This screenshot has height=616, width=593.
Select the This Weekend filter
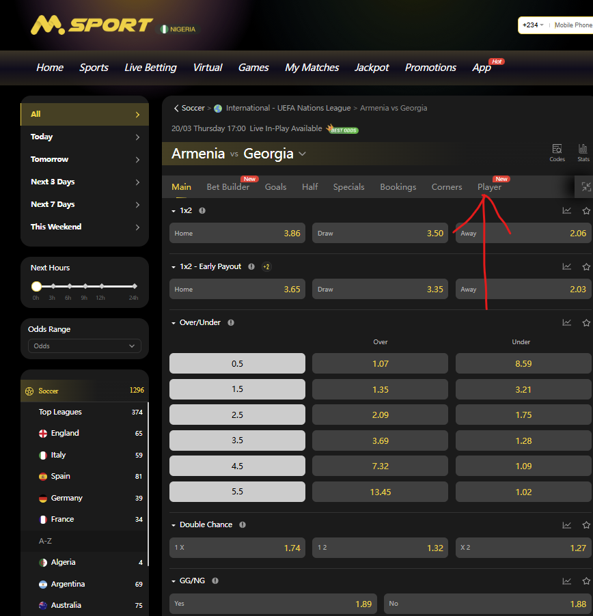point(85,227)
